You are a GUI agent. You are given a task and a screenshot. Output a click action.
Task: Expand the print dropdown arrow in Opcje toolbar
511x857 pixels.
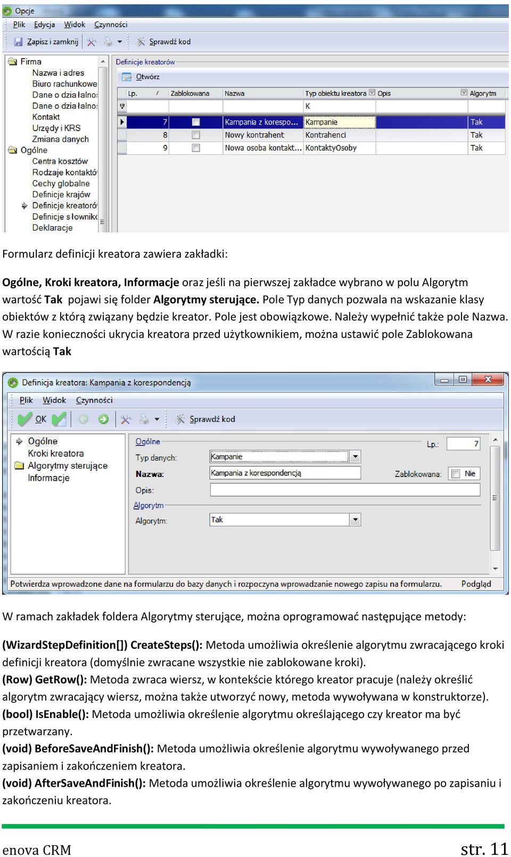pos(120,42)
